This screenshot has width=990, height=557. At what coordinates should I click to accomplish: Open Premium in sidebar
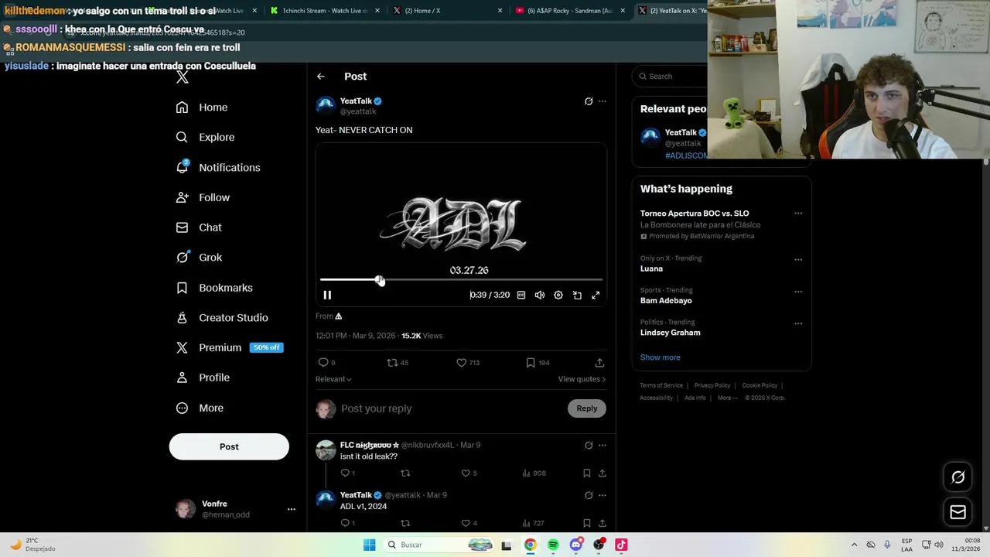coord(230,348)
